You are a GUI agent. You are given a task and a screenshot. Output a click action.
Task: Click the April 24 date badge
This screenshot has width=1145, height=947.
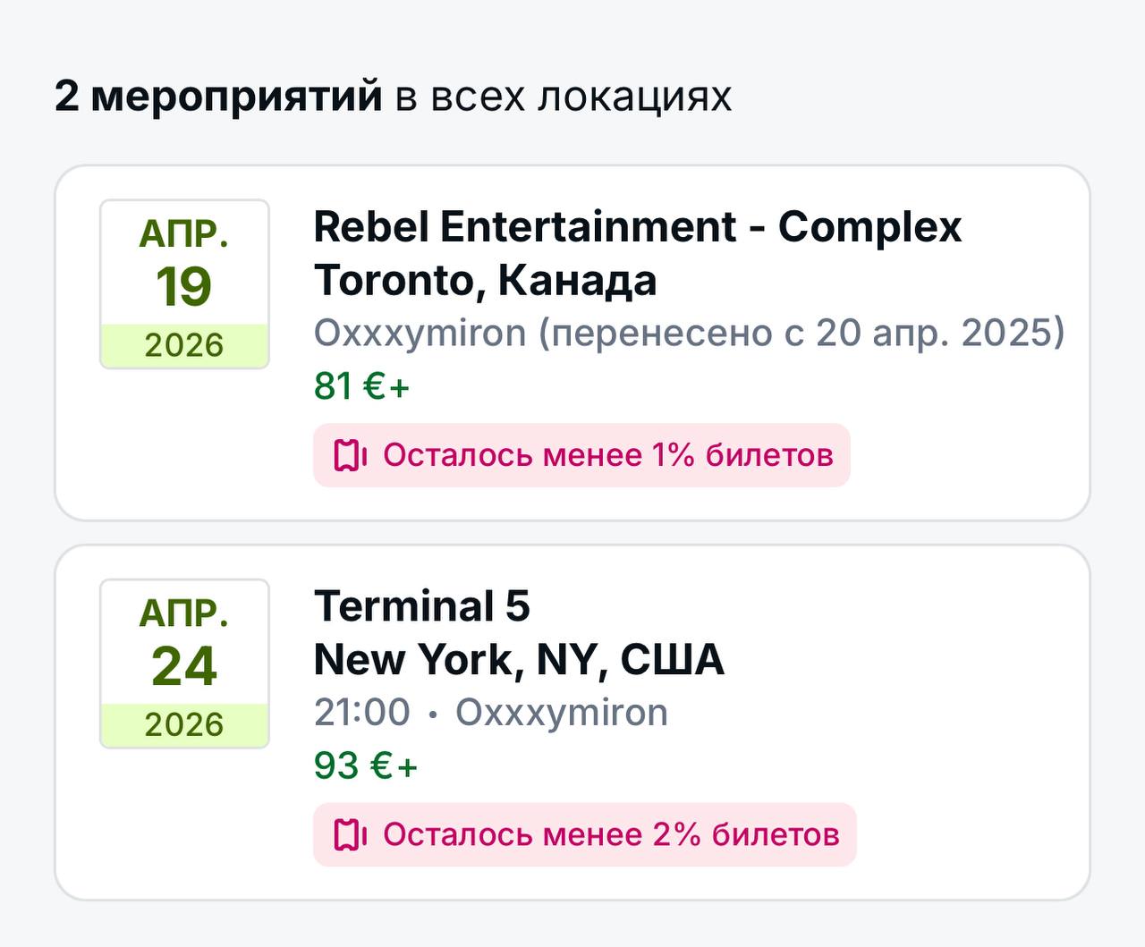[x=184, y=664]
